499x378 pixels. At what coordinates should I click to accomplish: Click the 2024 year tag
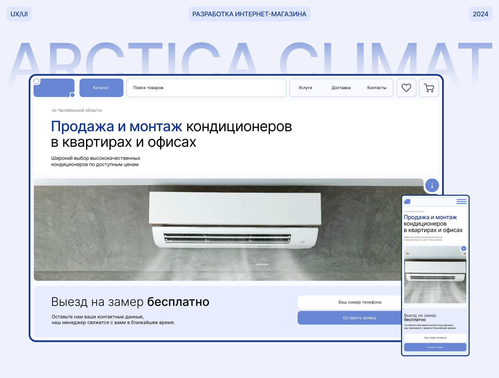tap(480, 14)
